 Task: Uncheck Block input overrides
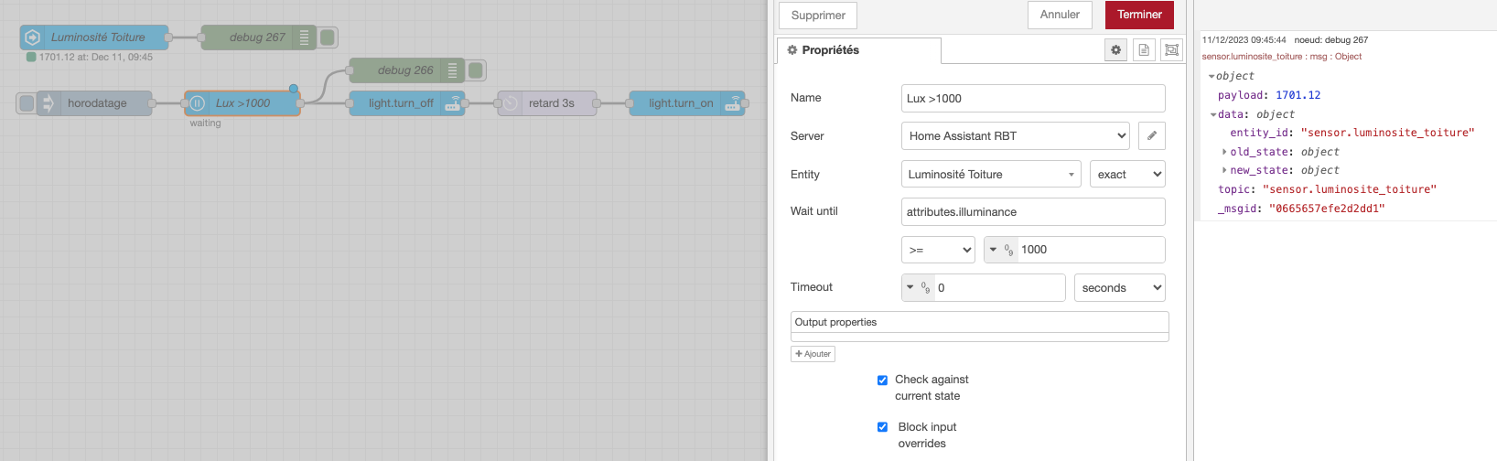coord(882,427)
